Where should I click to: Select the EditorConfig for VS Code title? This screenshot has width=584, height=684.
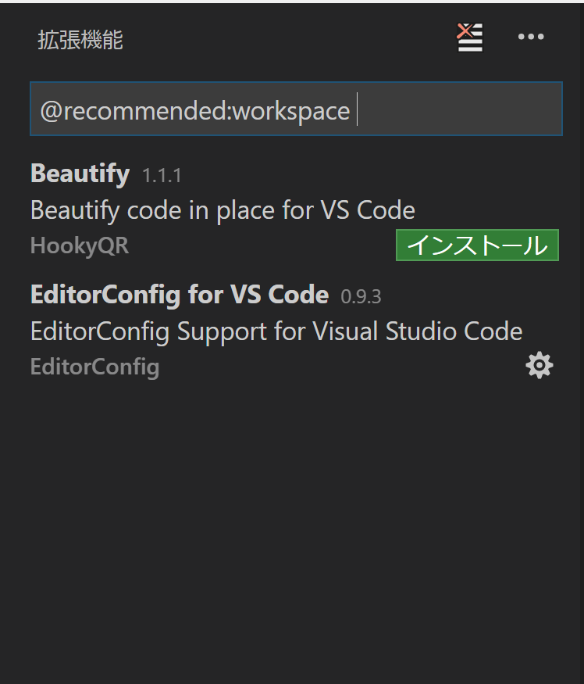coord(180,295)
